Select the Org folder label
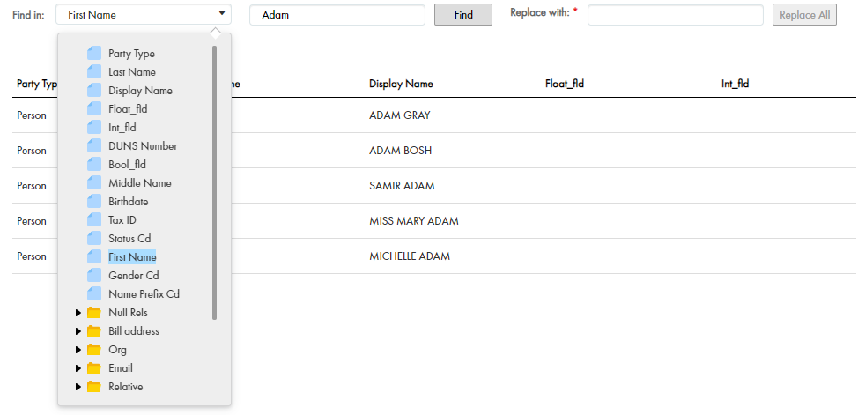 [117, 349]
